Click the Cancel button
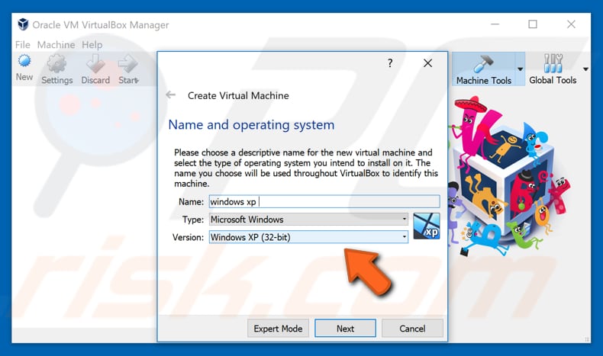603x356 pixels. coord(412,329)
